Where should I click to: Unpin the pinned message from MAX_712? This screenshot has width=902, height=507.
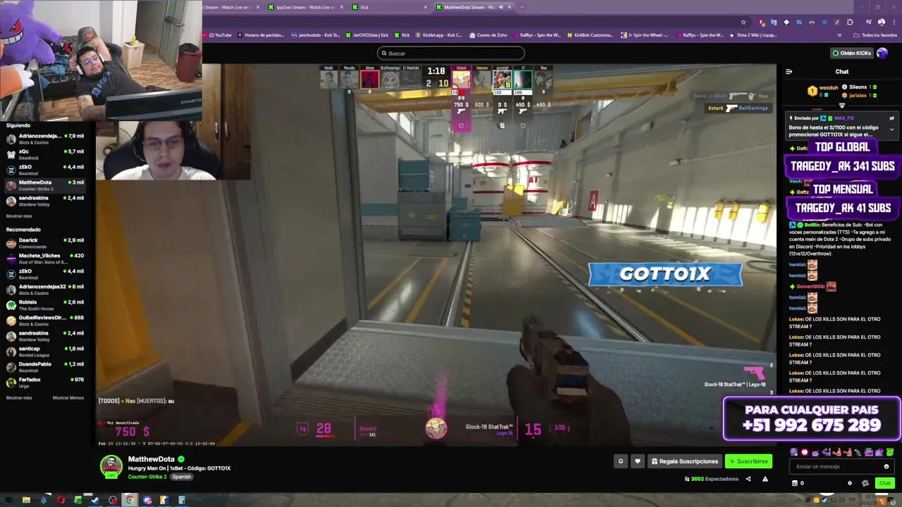[891, 118]
